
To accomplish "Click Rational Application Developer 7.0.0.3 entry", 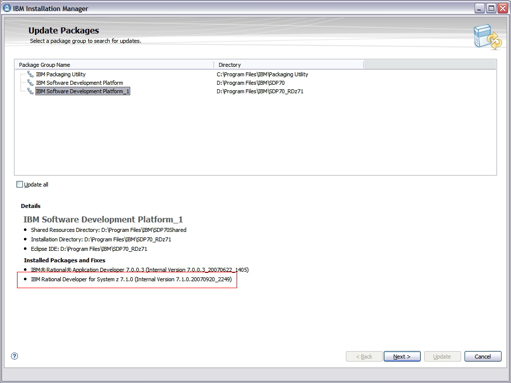I will pyautogui.click(x=140, y=270).
